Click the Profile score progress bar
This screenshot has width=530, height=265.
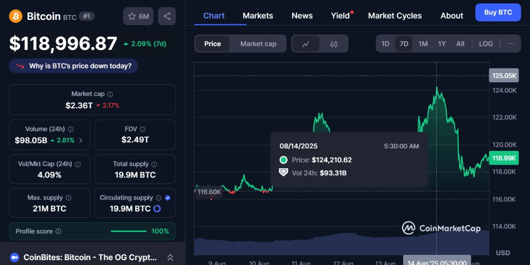pos(128,231)
